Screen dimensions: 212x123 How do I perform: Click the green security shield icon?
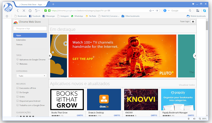point(46,11)
